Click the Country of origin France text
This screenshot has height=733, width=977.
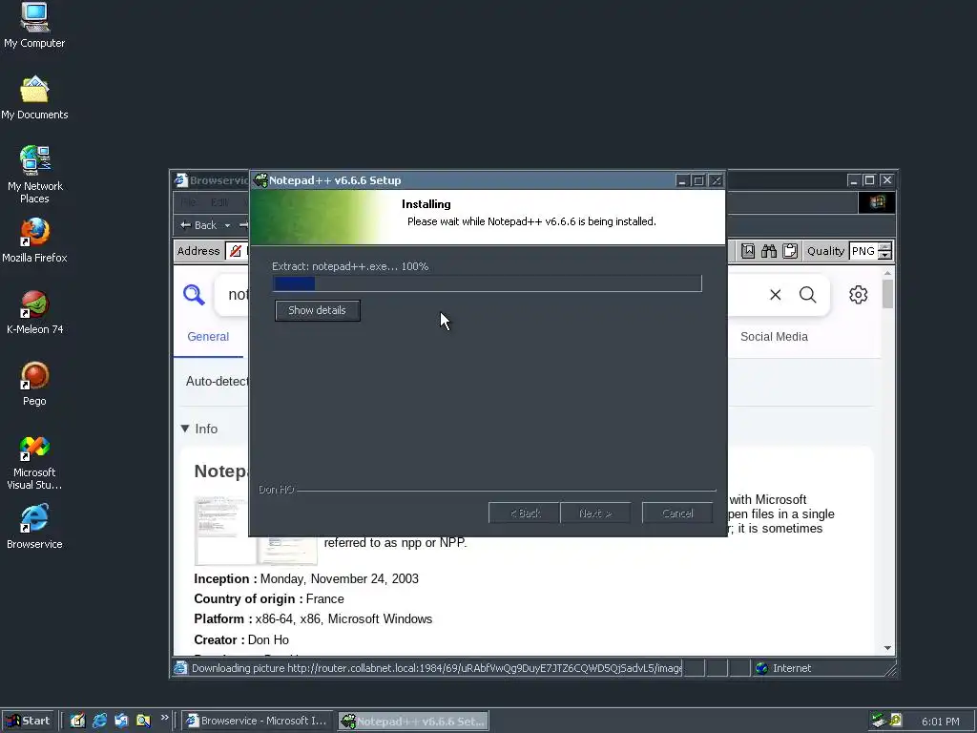(x=268, y=599)
